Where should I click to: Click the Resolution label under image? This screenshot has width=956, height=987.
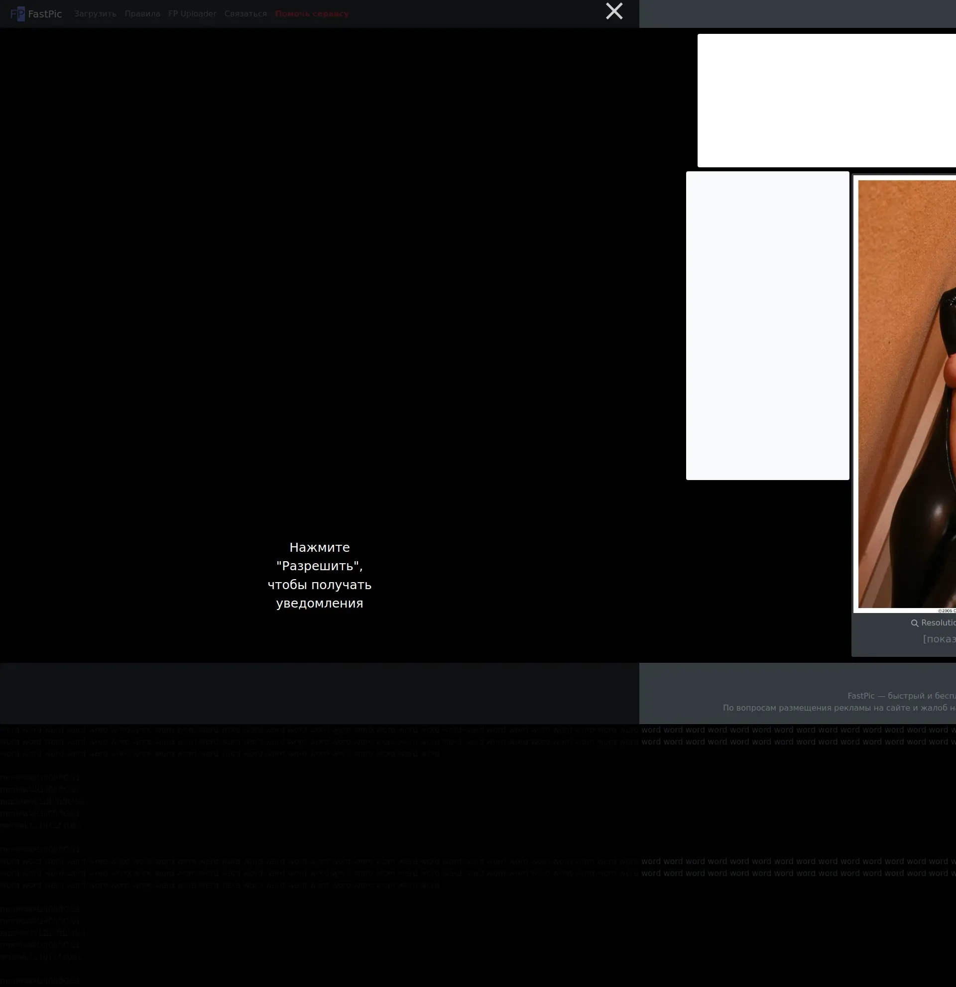939,623
